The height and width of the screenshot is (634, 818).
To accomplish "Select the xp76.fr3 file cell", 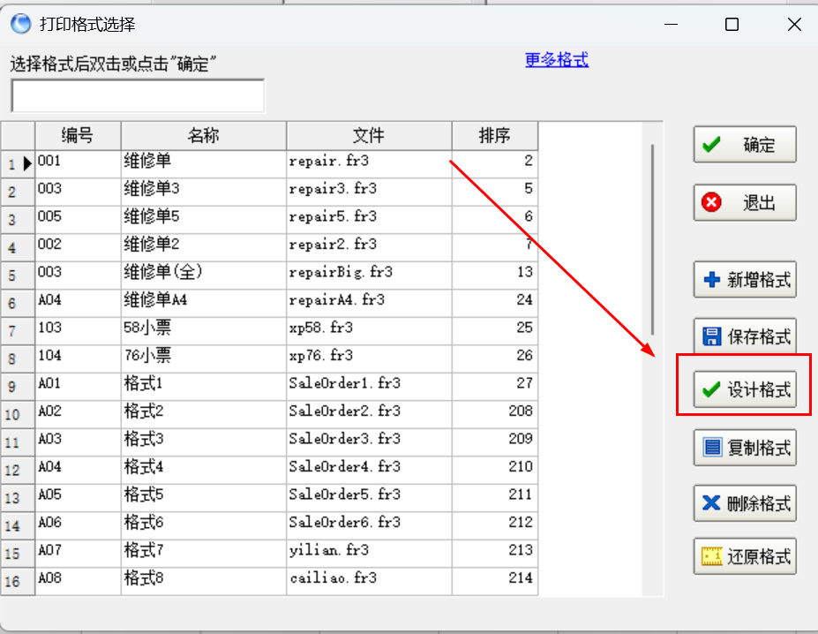I will pyautogui.click(x=369, y=359).
